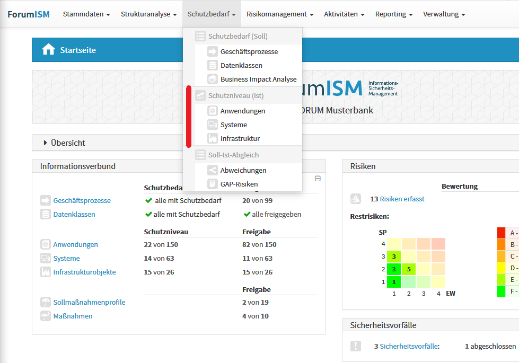
Task: Click the Sollmaßnahmenprofile umbrella icon
Action: [x=45, y=303]
